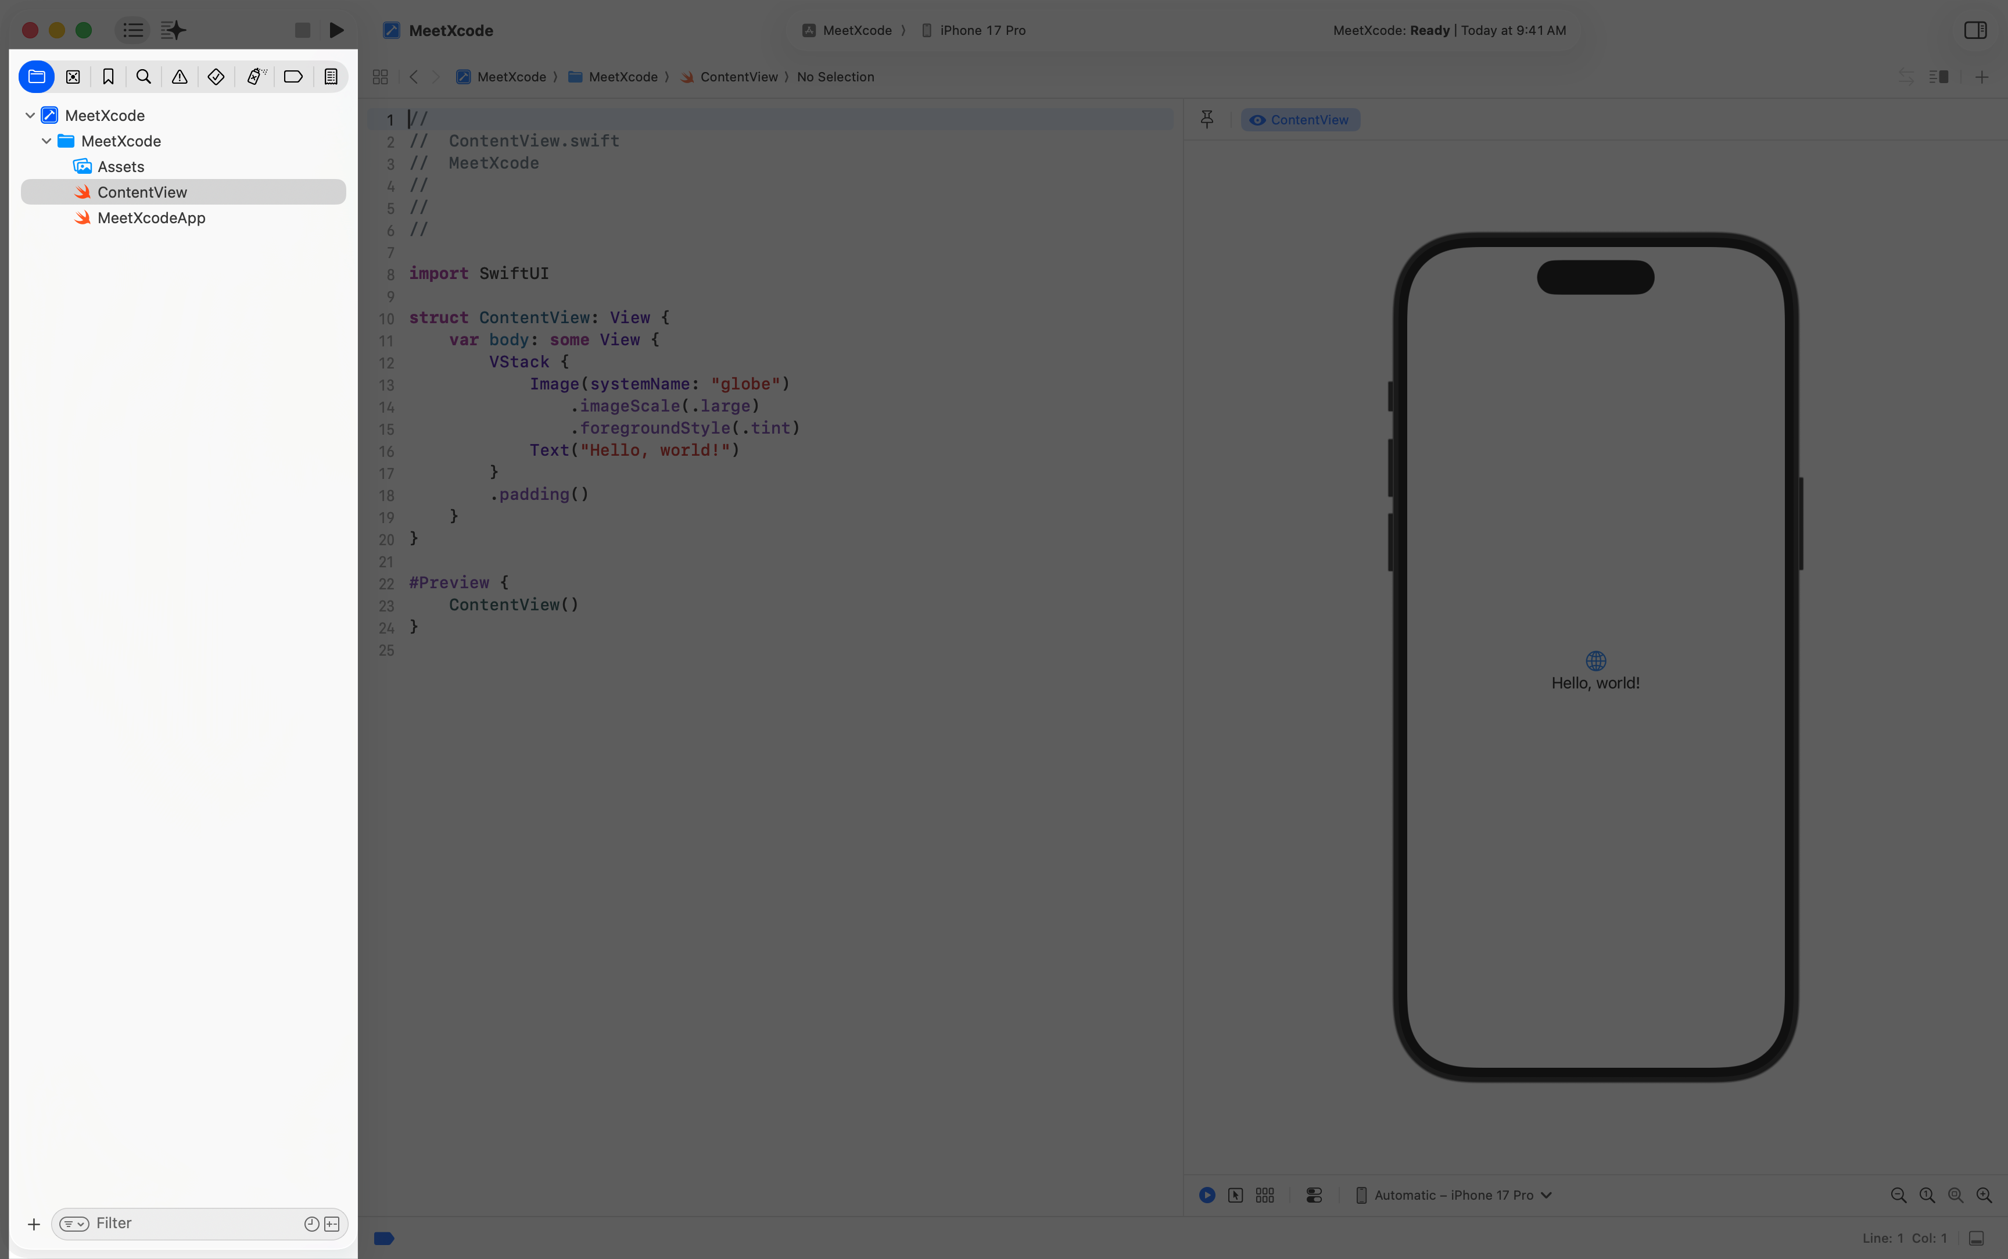This screenshot has height=1259, width=2008.
Task: Select the Issue navigator
Action: 179,77
